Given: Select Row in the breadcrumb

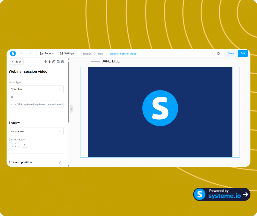Looking at the screenshot, I should point(101,54).
